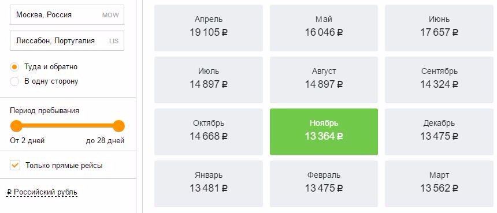497x213 pixels.
Task: Choose the Май 16 046 ₽ month tile
Action: 324,28
